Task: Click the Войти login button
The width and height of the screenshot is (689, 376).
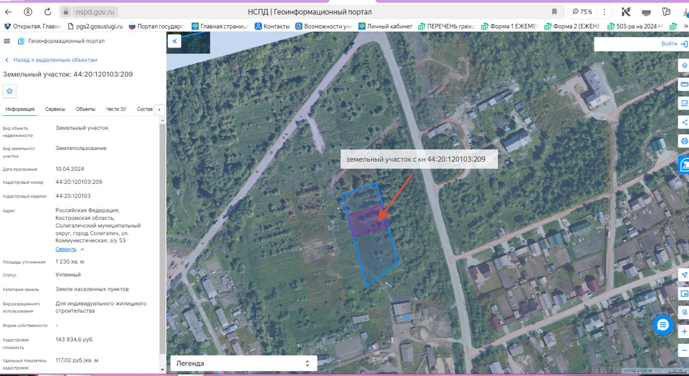Action: click(674, 44)
